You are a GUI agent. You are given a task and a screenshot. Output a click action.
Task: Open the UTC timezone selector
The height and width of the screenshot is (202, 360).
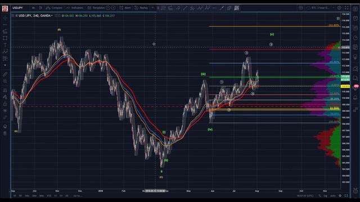click(305, 196)
